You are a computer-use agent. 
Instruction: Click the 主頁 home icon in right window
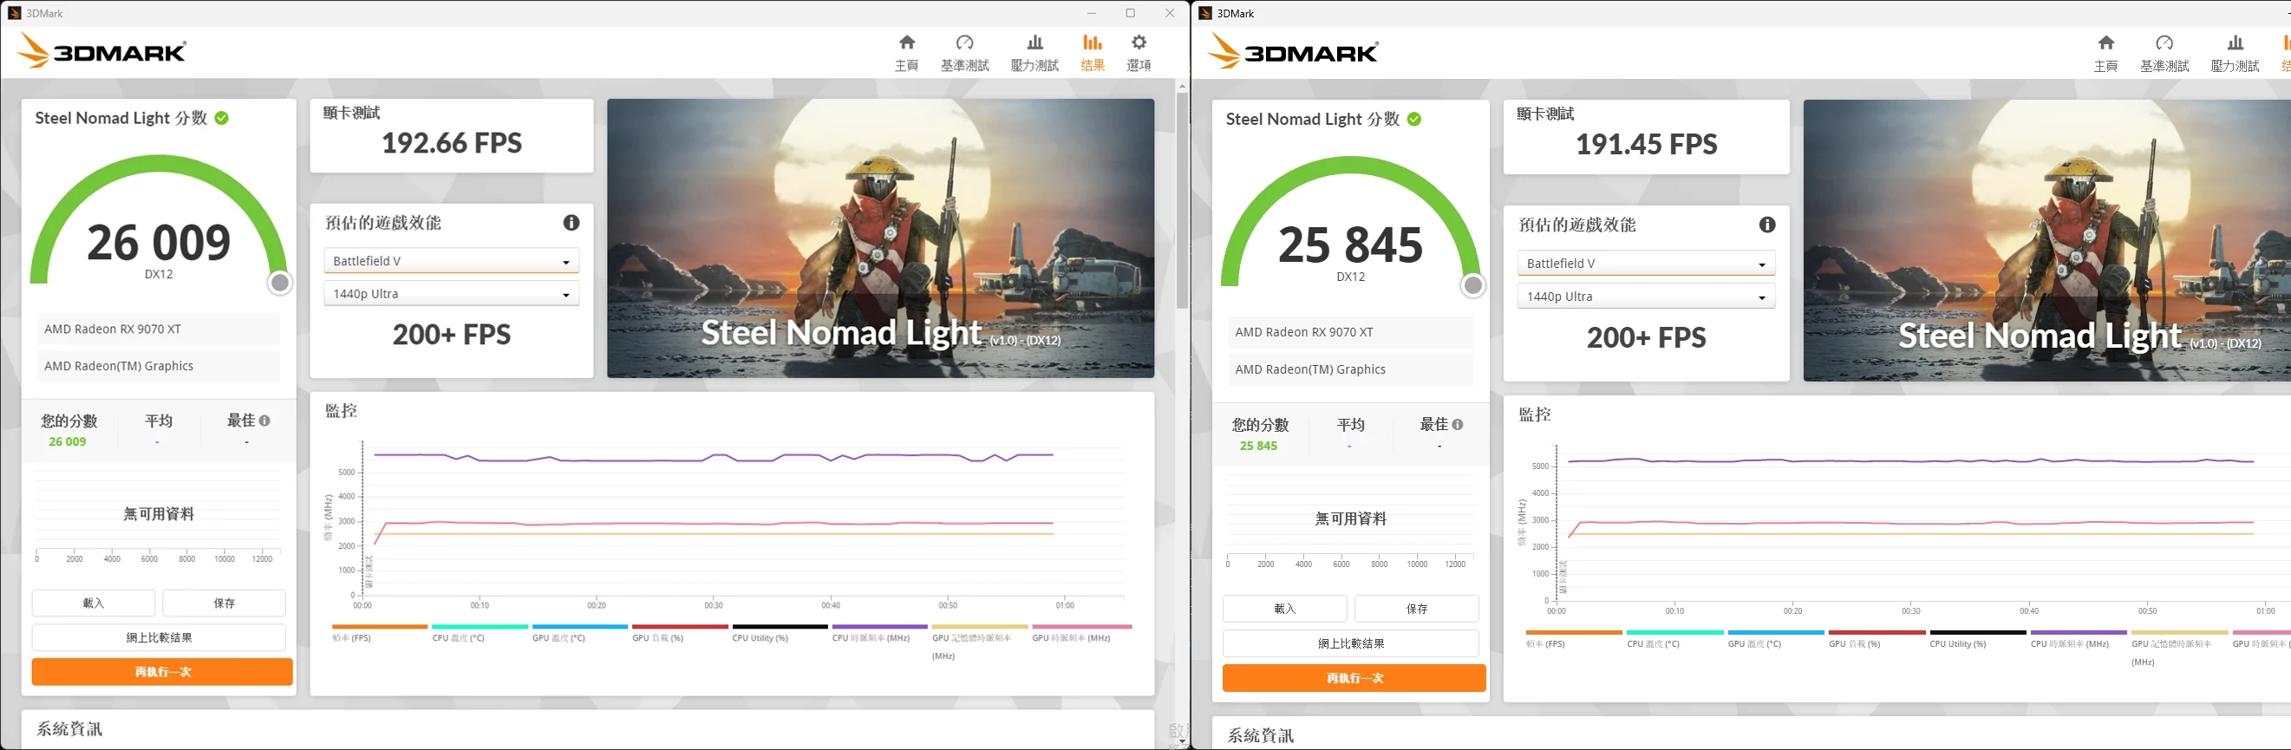tap(2105, 54)
